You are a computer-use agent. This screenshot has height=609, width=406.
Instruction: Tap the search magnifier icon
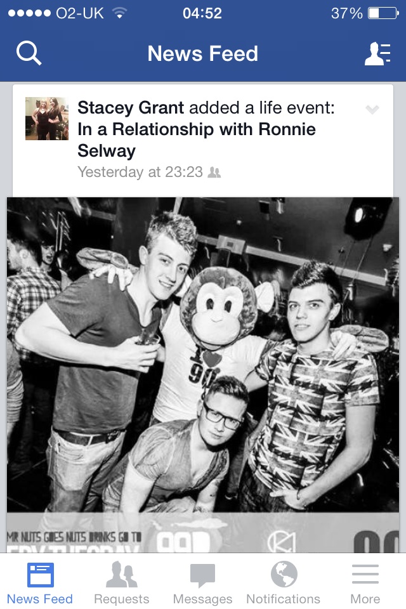pos(29,53)
